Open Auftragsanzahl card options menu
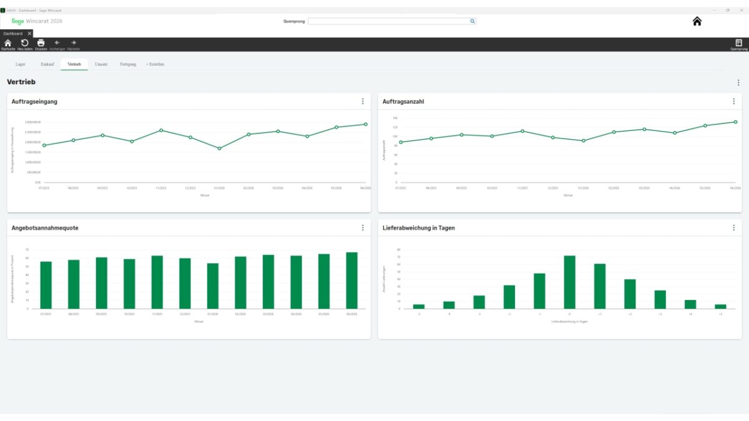The image size is (749, 421). pos(734,101)
